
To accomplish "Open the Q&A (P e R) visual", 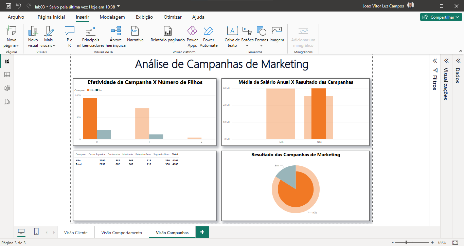I will (69, 37).
